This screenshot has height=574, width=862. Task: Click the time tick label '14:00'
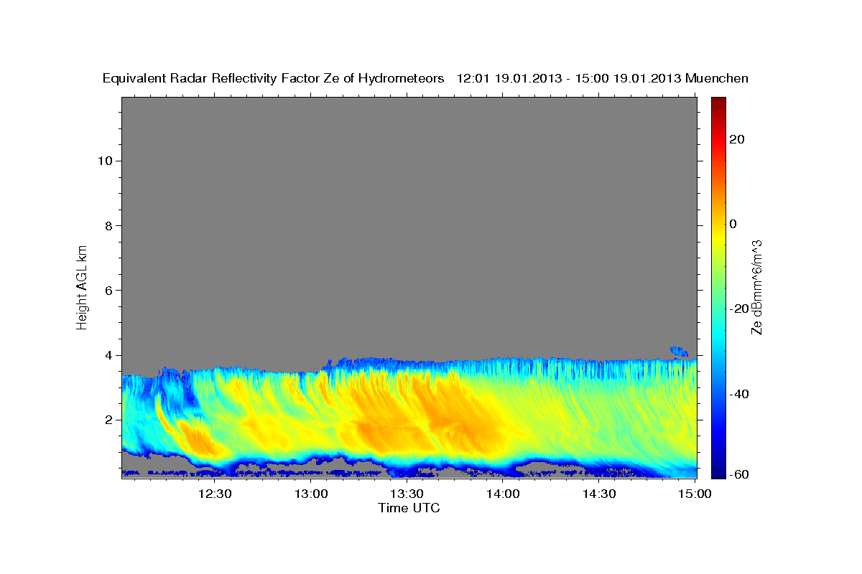(503, 494)
